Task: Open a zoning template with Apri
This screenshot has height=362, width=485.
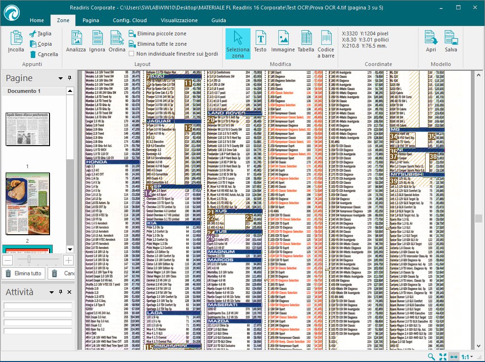Action: (x=431, y=41)
